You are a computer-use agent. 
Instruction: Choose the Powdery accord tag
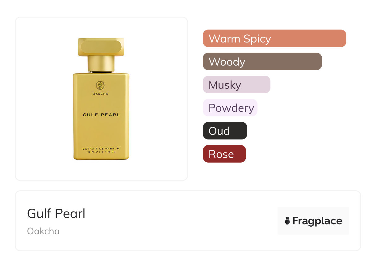tap(230, 108)
